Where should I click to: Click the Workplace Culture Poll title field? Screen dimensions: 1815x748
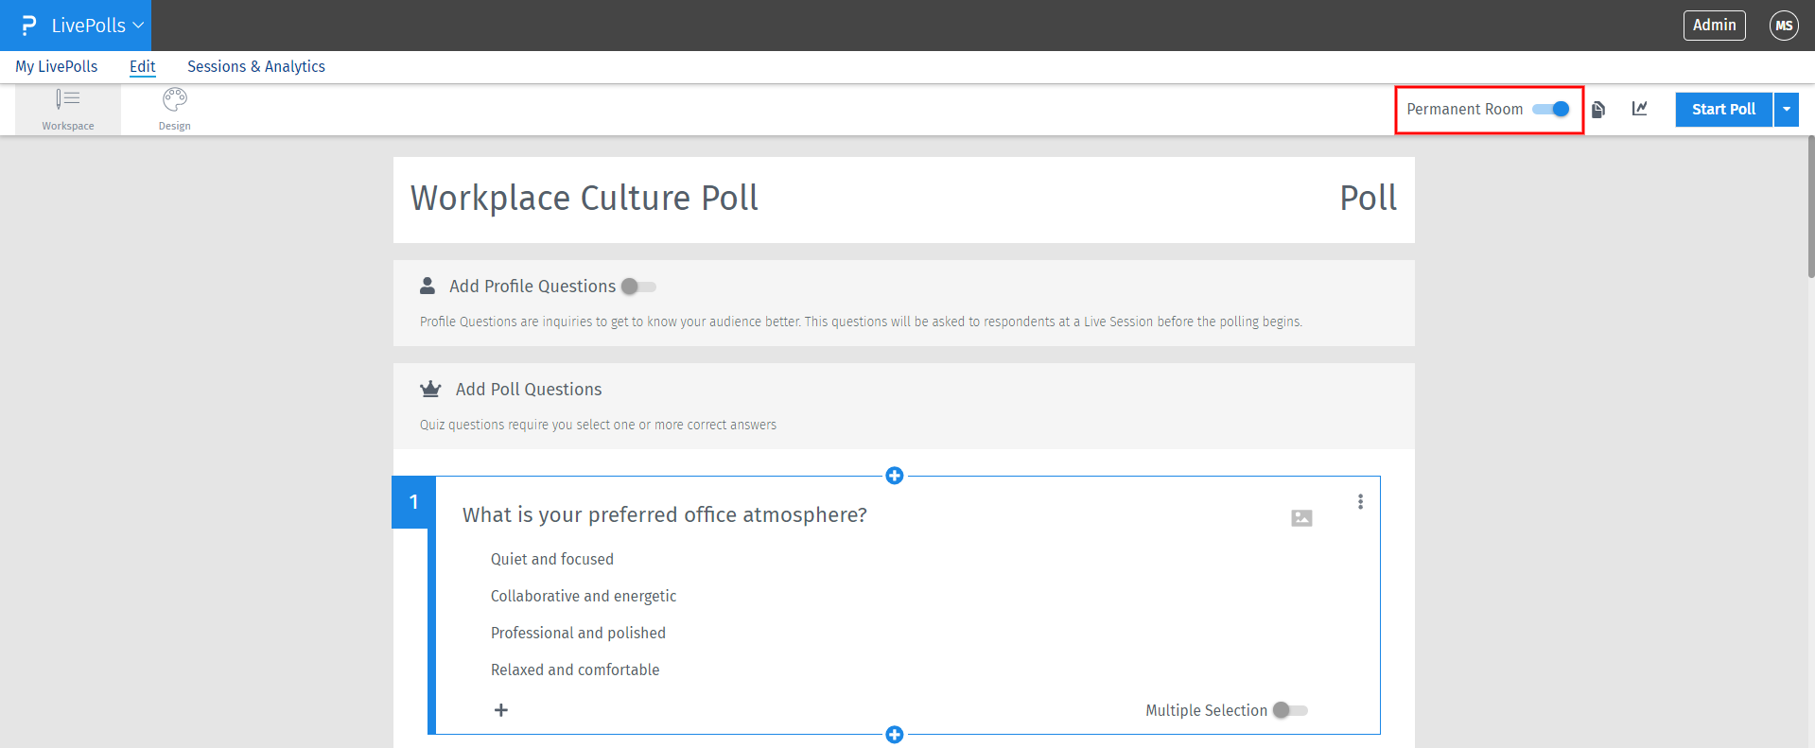tap(585, 199)
